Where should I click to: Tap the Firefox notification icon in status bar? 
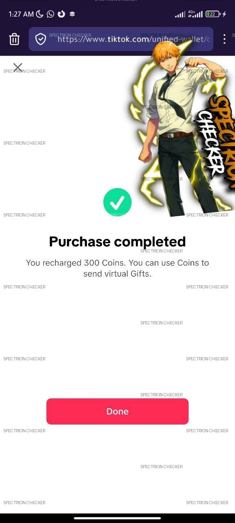[x=61, y=14]
